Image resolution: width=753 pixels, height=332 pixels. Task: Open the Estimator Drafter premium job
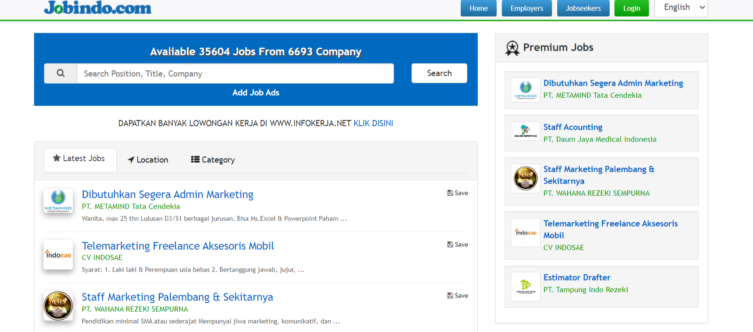577,278
